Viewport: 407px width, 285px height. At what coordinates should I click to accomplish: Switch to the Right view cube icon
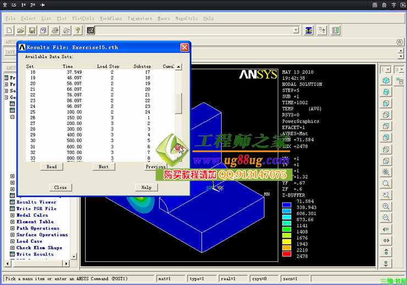386,115
